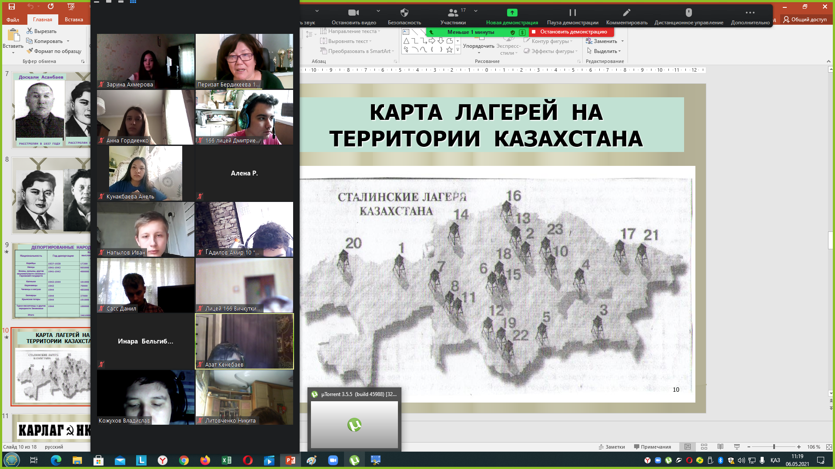
Task: Expand the Select (Выделить) dropdown
Action: (x=619, y=51)
